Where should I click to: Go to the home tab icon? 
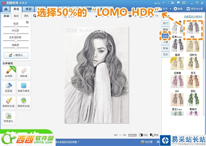point(6,9)
